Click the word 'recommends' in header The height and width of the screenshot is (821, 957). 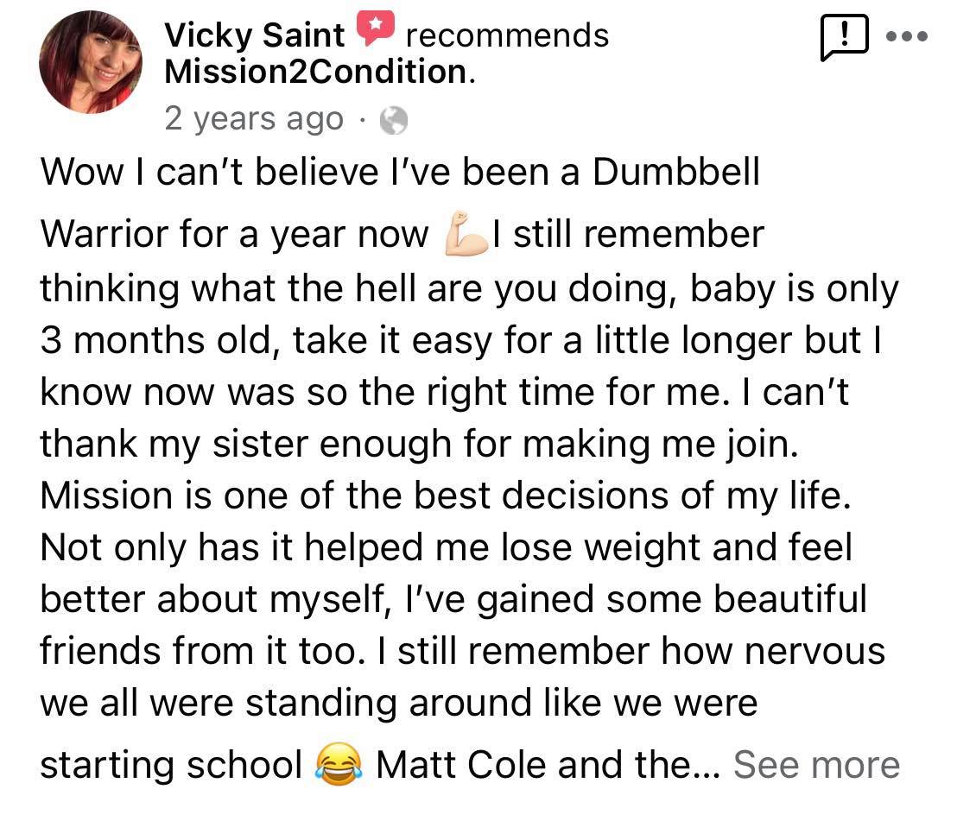tap(507, 35)
